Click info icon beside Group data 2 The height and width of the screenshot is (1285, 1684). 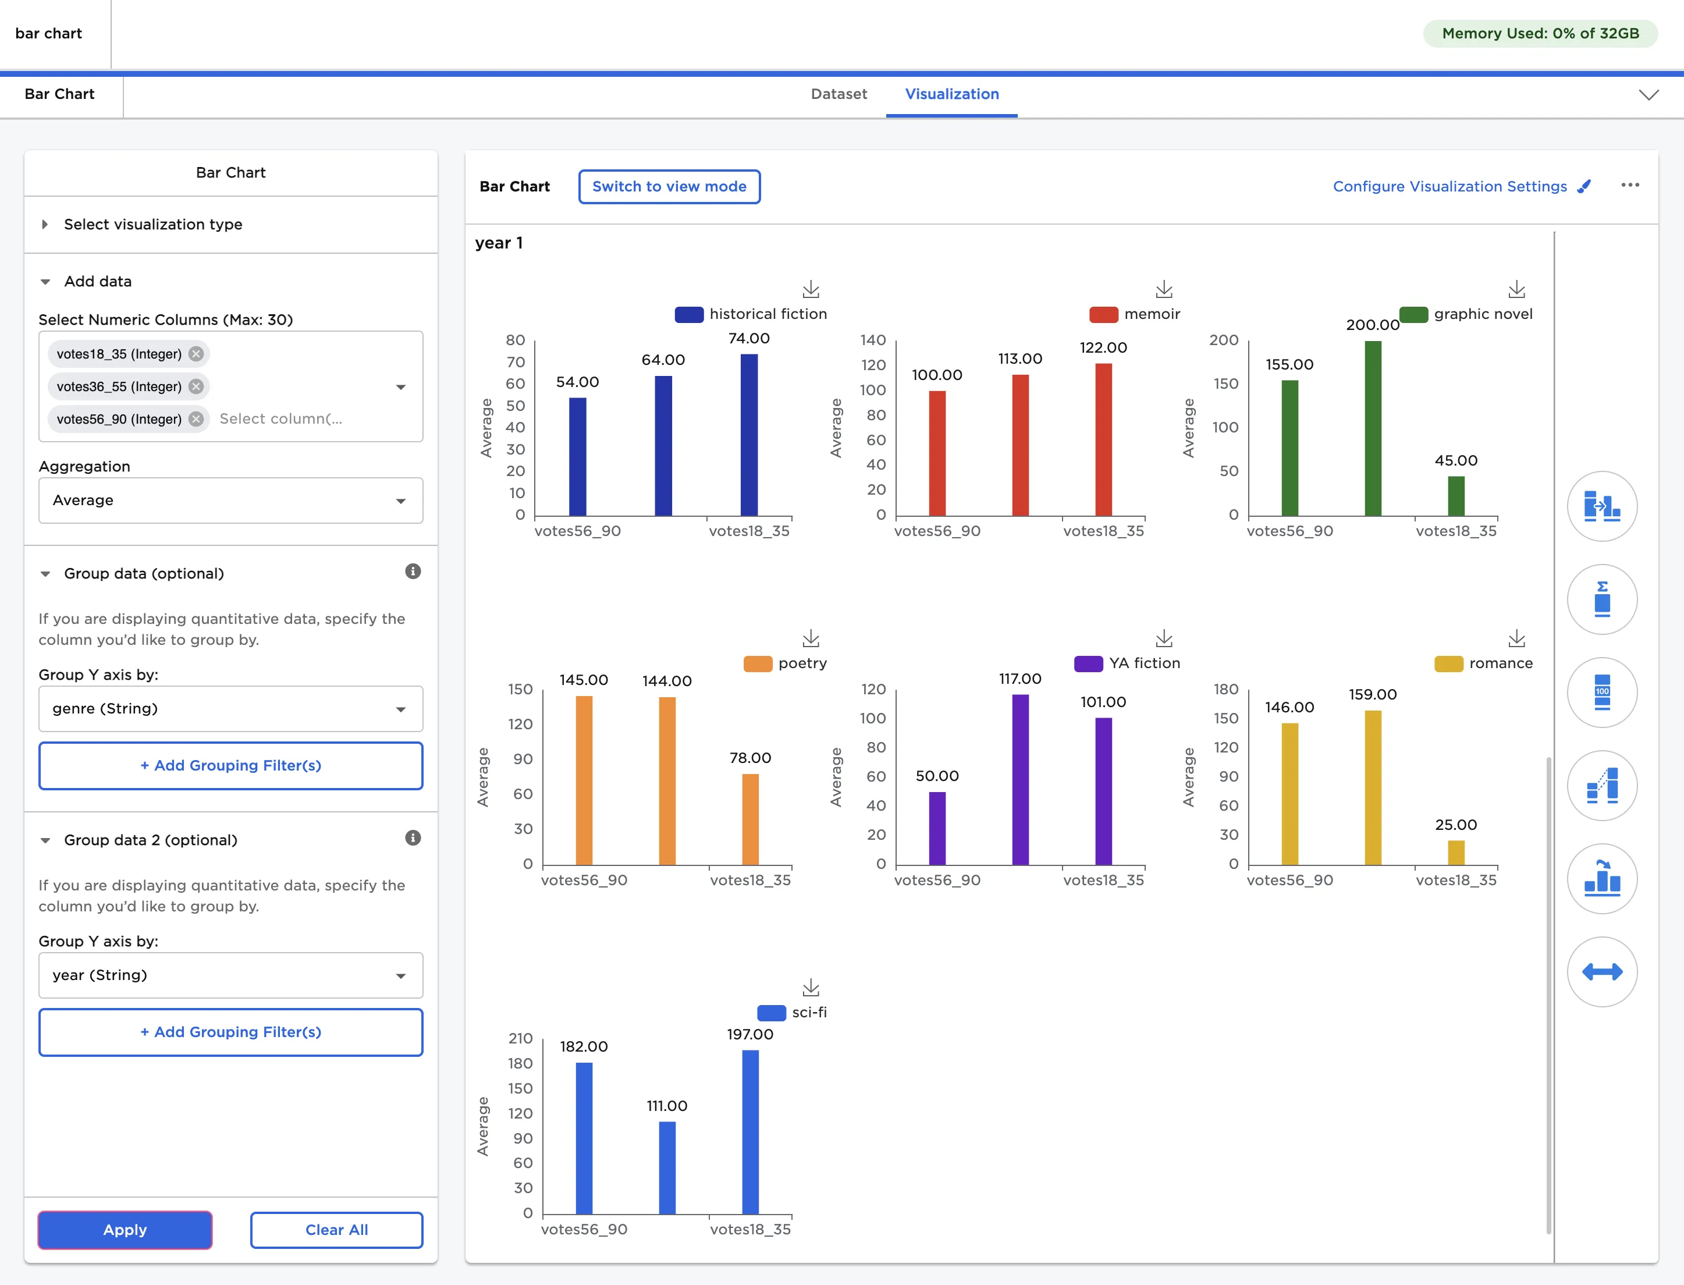pyautogui.click(x=413, y=838)
